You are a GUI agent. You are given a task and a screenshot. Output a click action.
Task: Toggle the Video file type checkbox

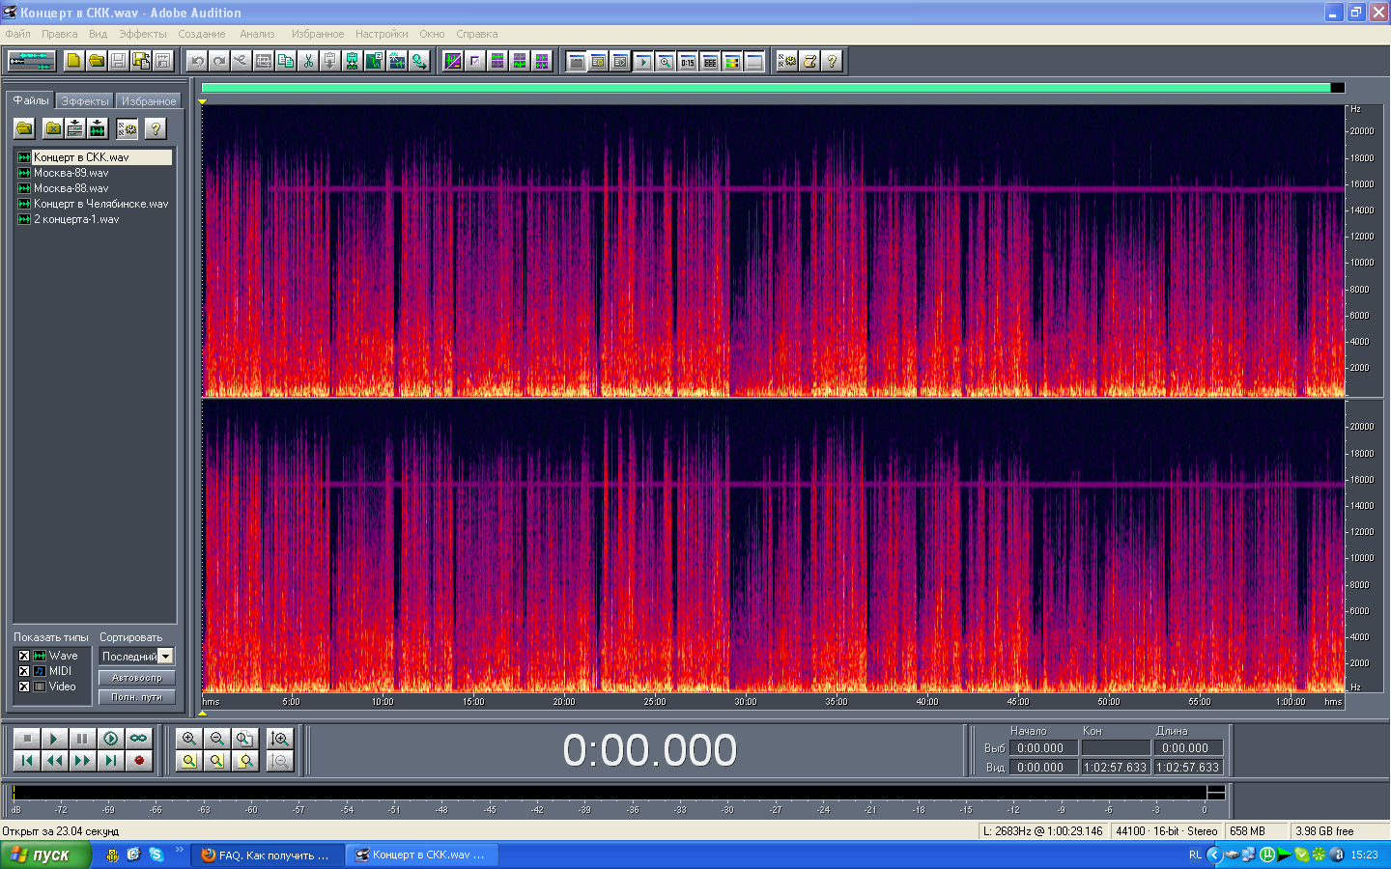pos(24,687)
